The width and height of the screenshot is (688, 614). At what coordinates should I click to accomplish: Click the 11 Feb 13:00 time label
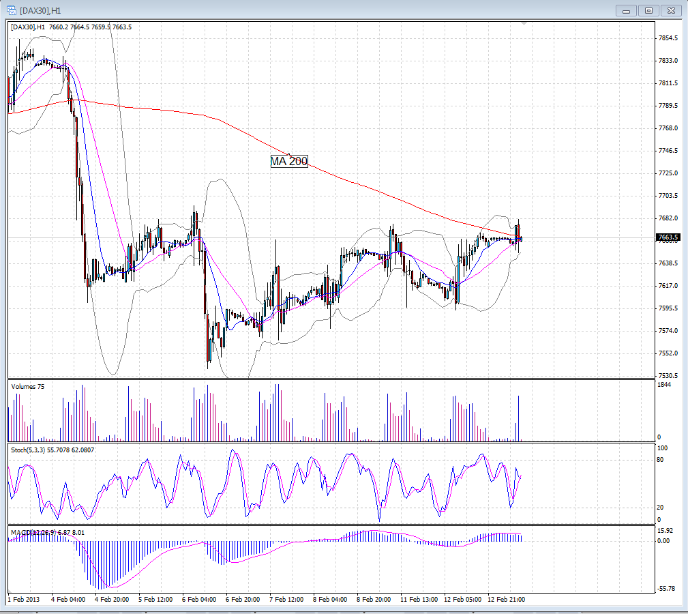(x=419, y=599)
